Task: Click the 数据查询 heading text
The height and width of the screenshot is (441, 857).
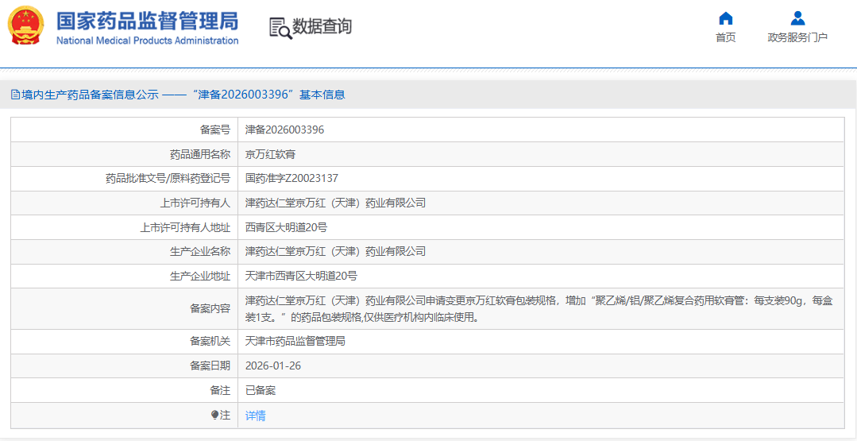Action: click(x=322, y=27)
